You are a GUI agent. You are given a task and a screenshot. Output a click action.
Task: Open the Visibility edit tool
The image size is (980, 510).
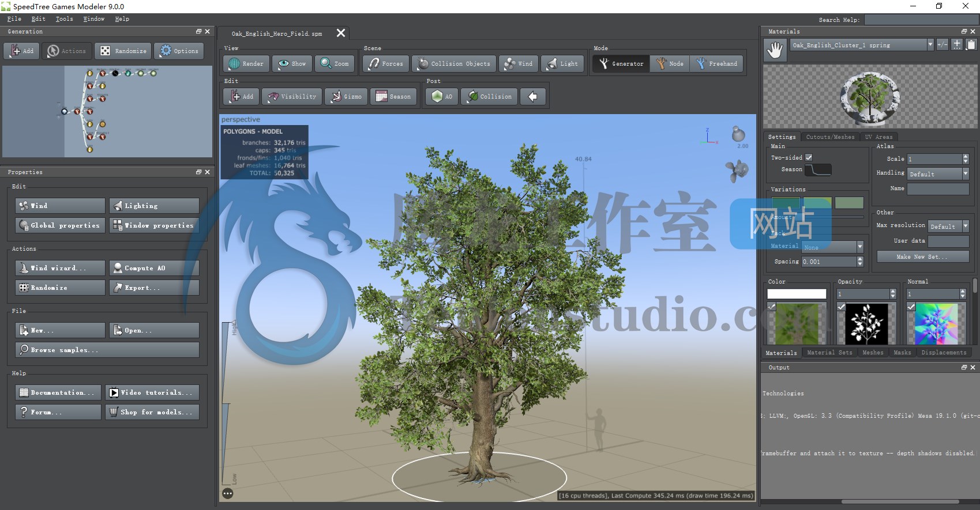tap(292, 97)
